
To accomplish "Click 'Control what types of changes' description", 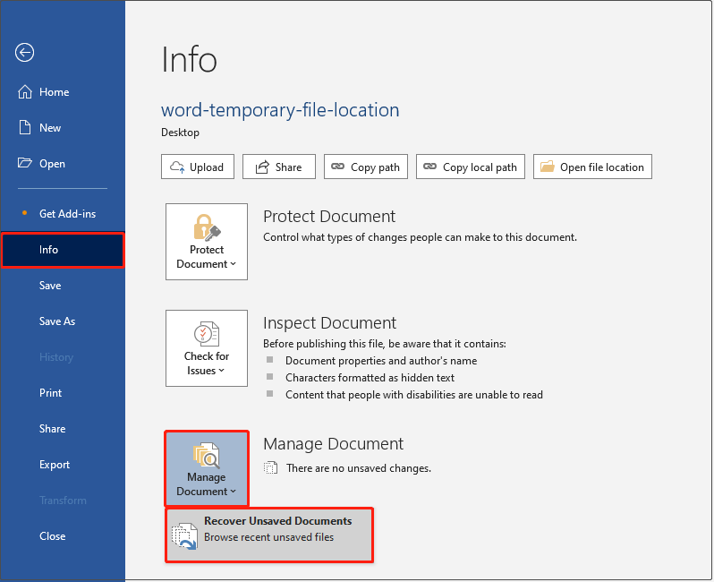I will pos(420,237).
